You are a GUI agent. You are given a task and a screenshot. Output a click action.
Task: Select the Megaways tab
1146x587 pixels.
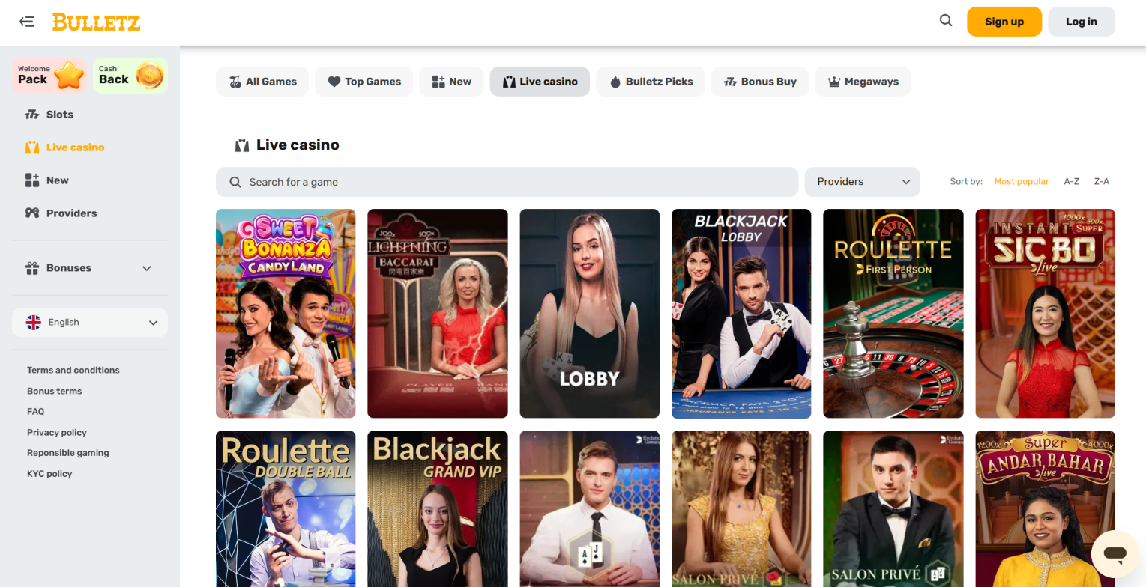[x=863, y=82]
